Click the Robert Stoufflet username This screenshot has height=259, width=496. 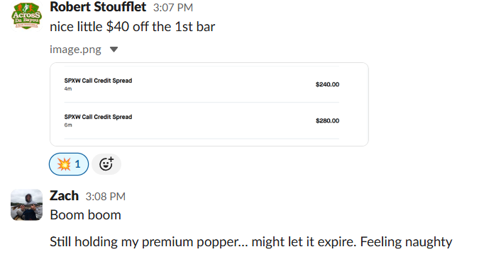(x=98, y=7)
